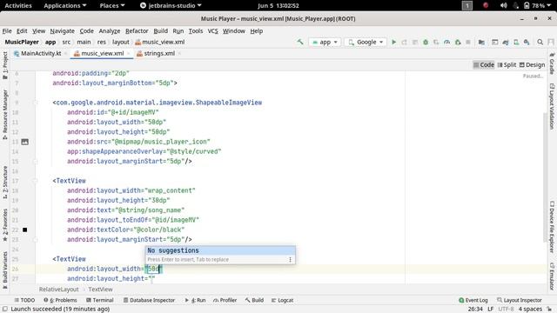Open the Layout Inspector
The height and width of the screenshot is (313, 557).
point(520,300)
